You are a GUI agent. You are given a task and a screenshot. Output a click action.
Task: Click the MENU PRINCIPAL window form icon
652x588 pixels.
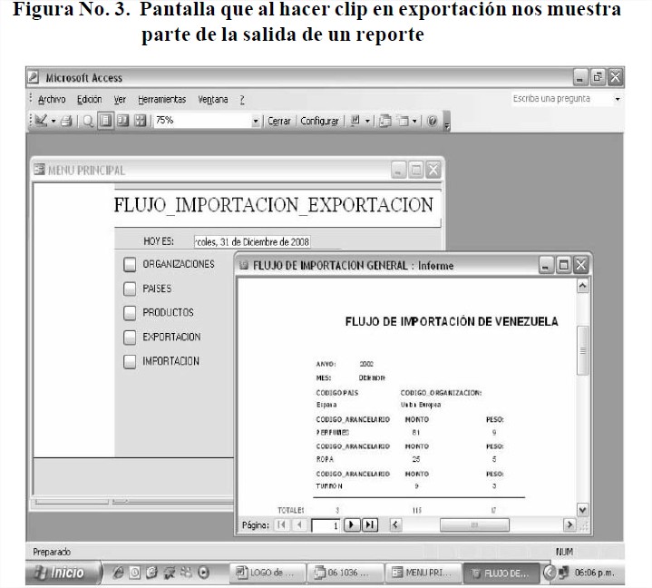coord(39,170)
